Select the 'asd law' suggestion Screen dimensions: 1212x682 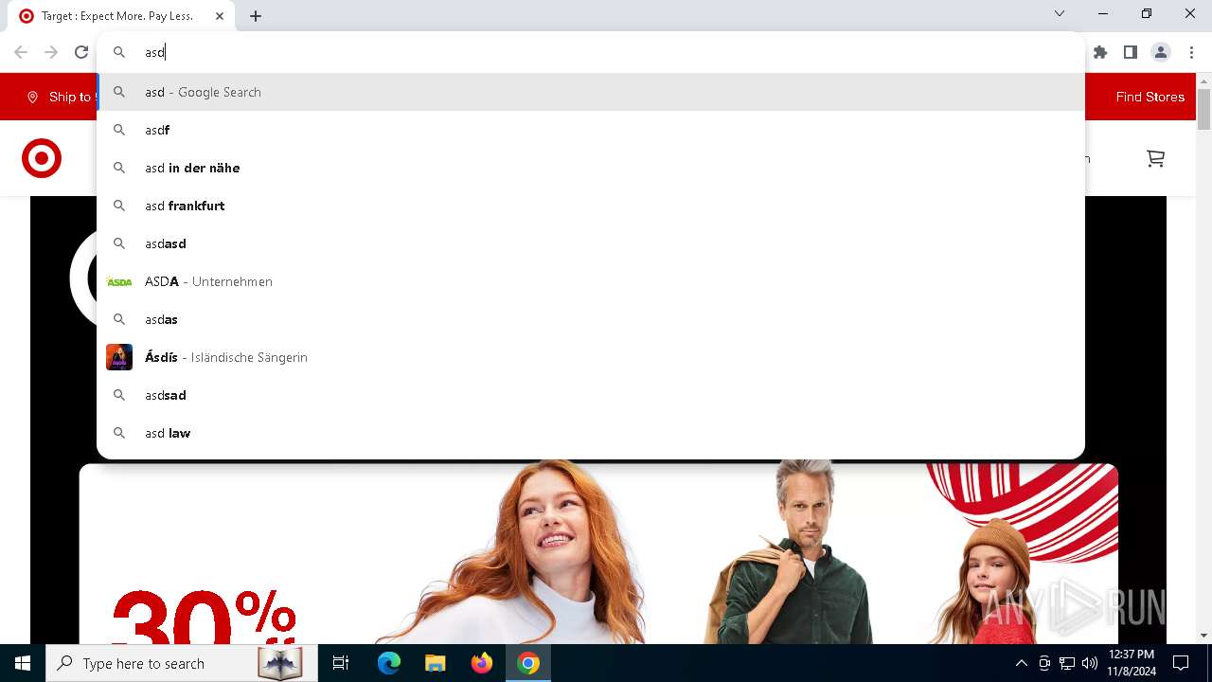[591, 433]
